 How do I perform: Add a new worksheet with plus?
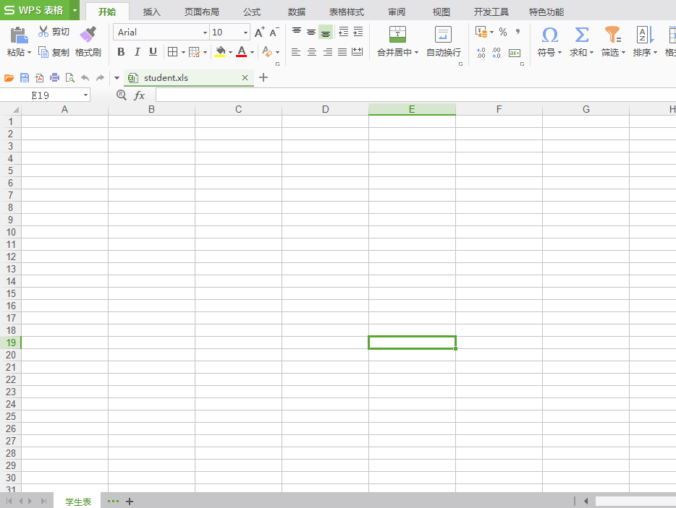click(x=130, y=501)
